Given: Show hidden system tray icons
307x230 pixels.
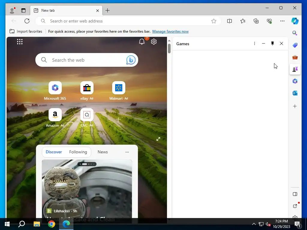Looking at the screenshot, I should pos(254,224).
